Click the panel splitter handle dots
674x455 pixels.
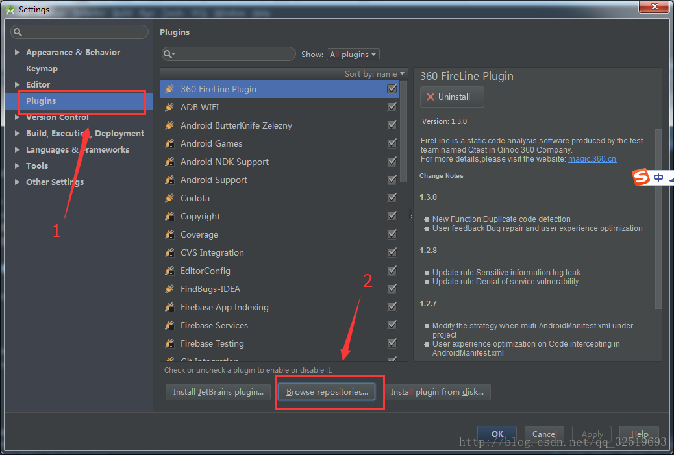(410, 214)
